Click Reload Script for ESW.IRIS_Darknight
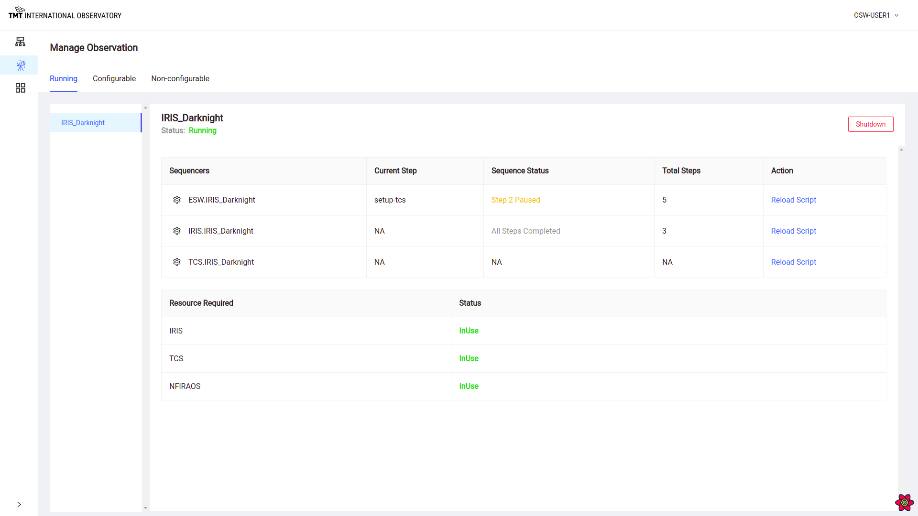The width and height of the screenshot is (918, 516). [x=794, y=200]
